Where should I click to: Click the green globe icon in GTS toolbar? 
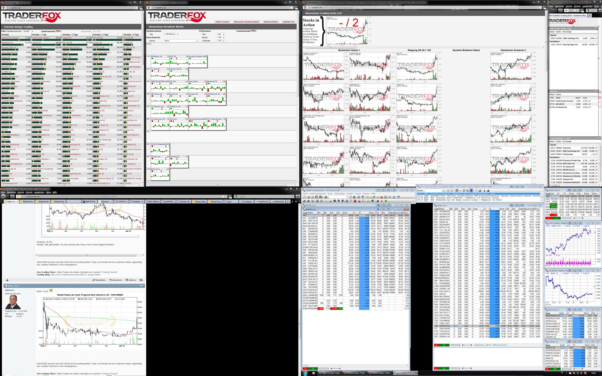click(354, 197)
